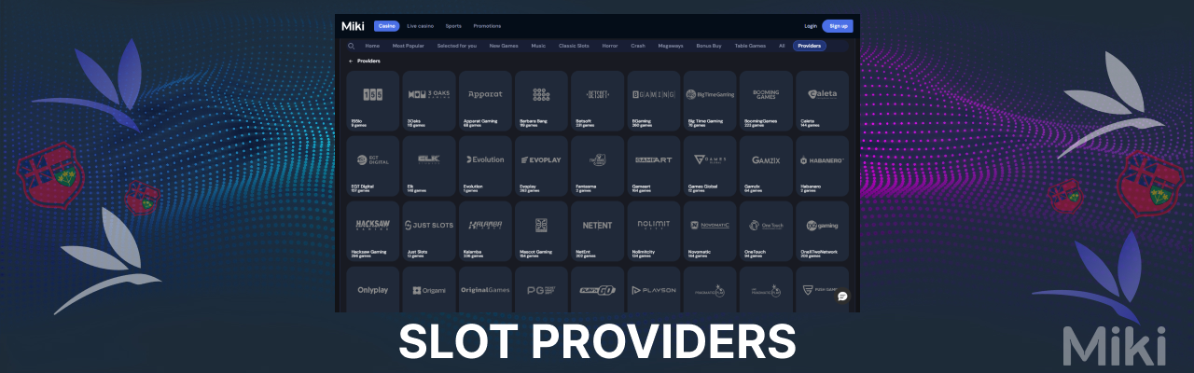This screenshot has width=1194, height=373.
Task: Open the Betsoft provider card
Action: [x=597, y=101]
